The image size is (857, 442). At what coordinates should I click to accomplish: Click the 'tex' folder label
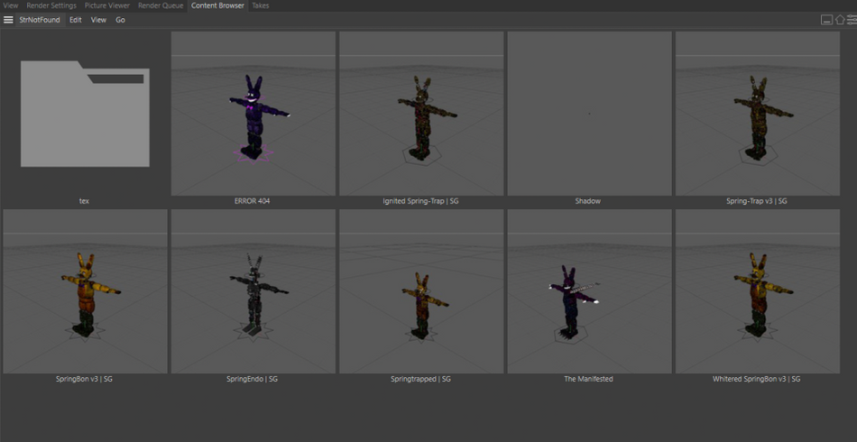click(84, 201)
